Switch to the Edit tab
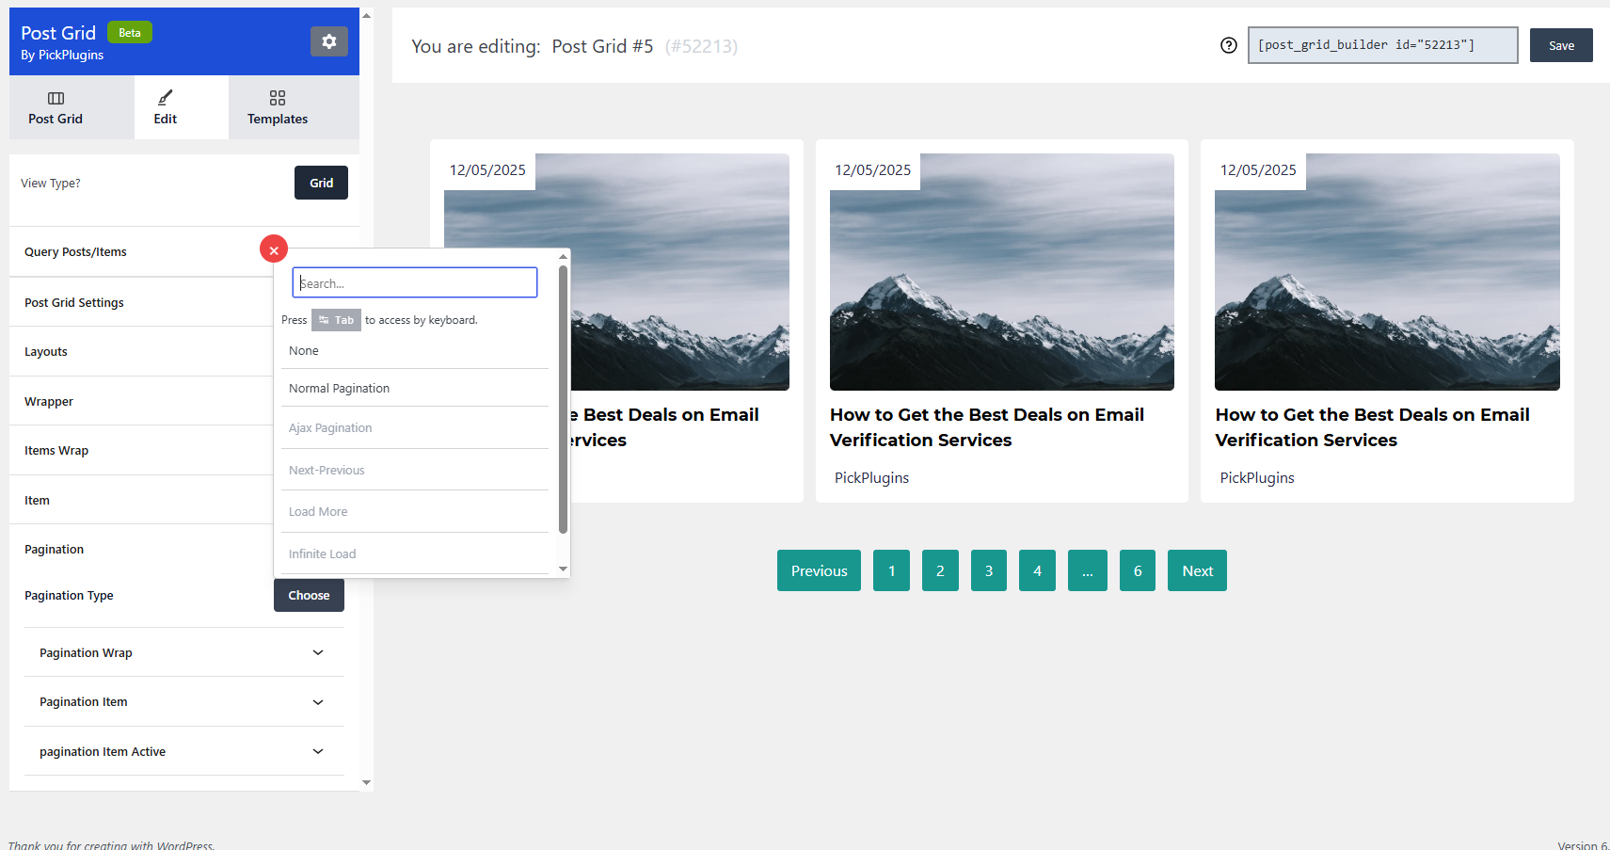The image size is (1610, 850). coord(166,107)
